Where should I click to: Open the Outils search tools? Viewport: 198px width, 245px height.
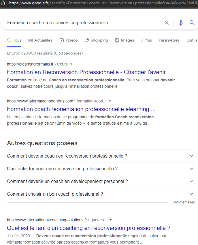[192, 40]
